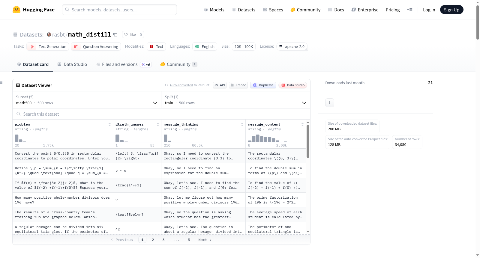Click the Embed button
480x258 pixels.
pyautogui.click(x=238, y=85)
